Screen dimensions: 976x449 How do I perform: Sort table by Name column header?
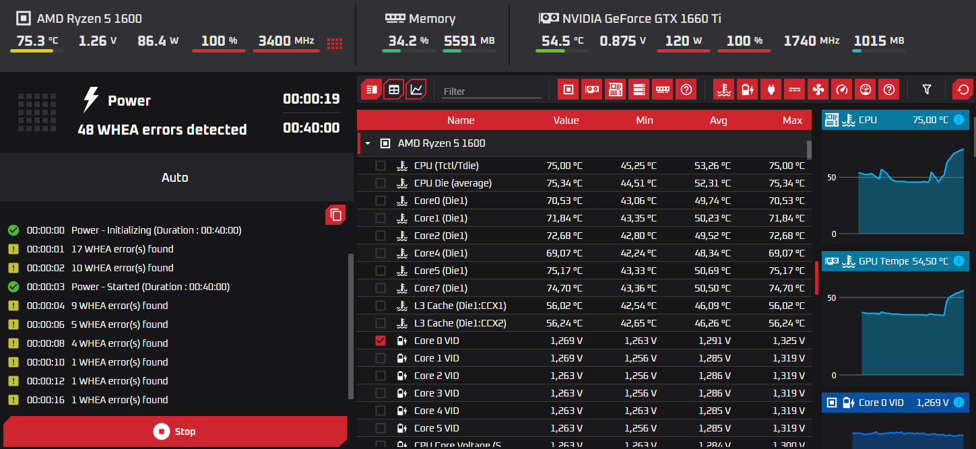461,120
